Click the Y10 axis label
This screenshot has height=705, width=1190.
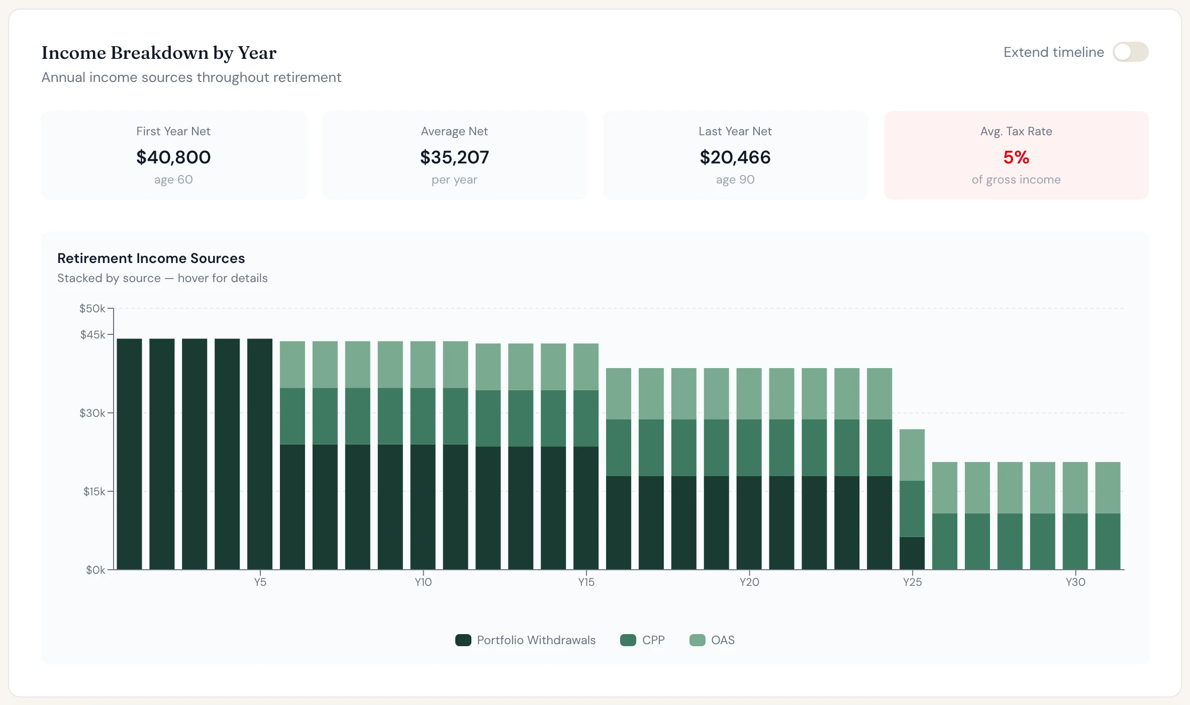(x=423, y=582)
